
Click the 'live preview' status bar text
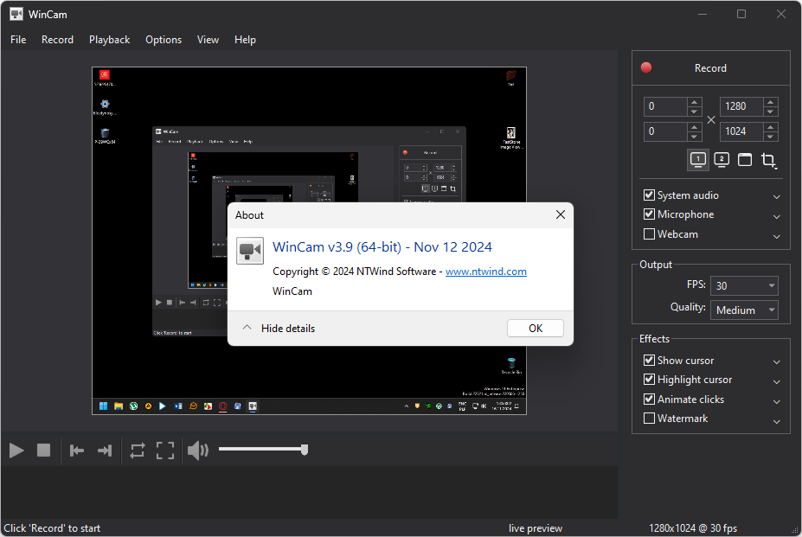[x=536, y=528]
